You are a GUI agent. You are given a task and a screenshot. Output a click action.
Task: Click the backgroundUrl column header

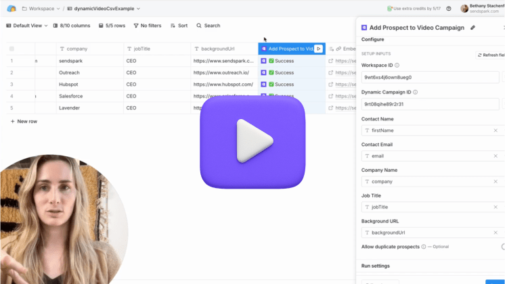point(225,49)
